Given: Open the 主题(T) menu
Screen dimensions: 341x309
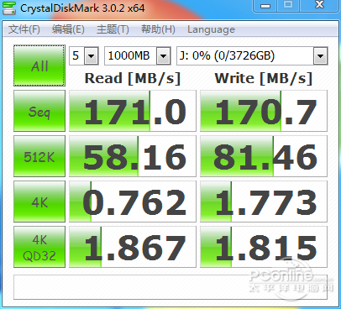Looking at the screenshot, I should coord(113,29).
